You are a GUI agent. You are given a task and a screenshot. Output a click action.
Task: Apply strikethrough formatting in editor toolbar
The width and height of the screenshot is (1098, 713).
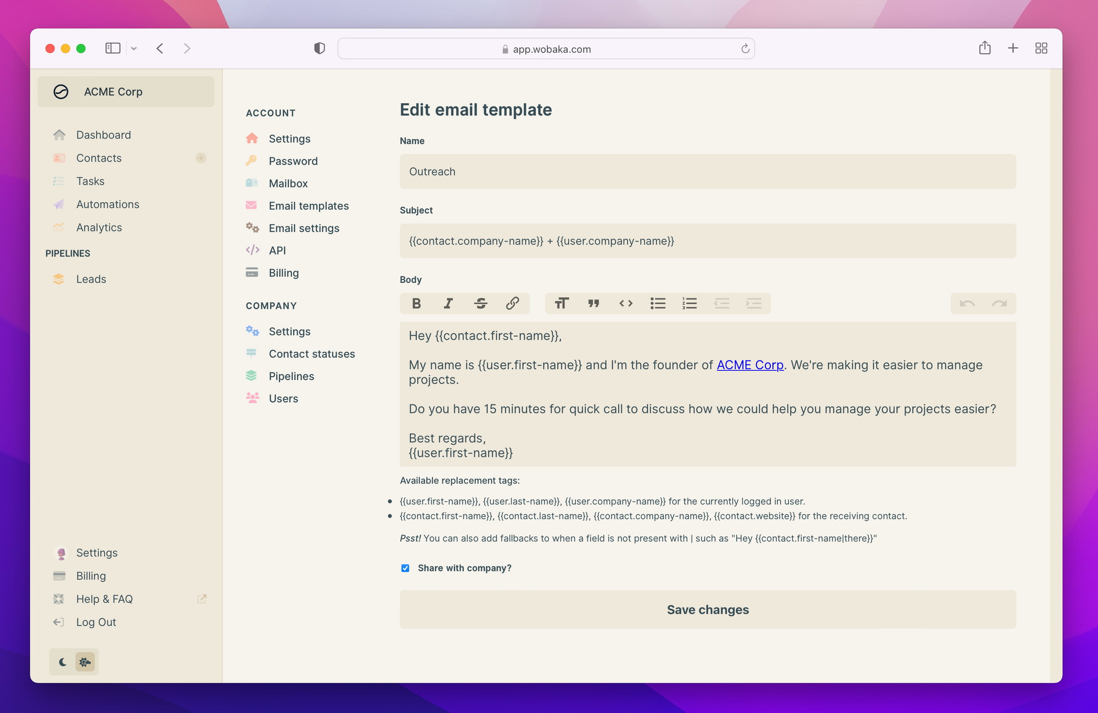(480, 303)
